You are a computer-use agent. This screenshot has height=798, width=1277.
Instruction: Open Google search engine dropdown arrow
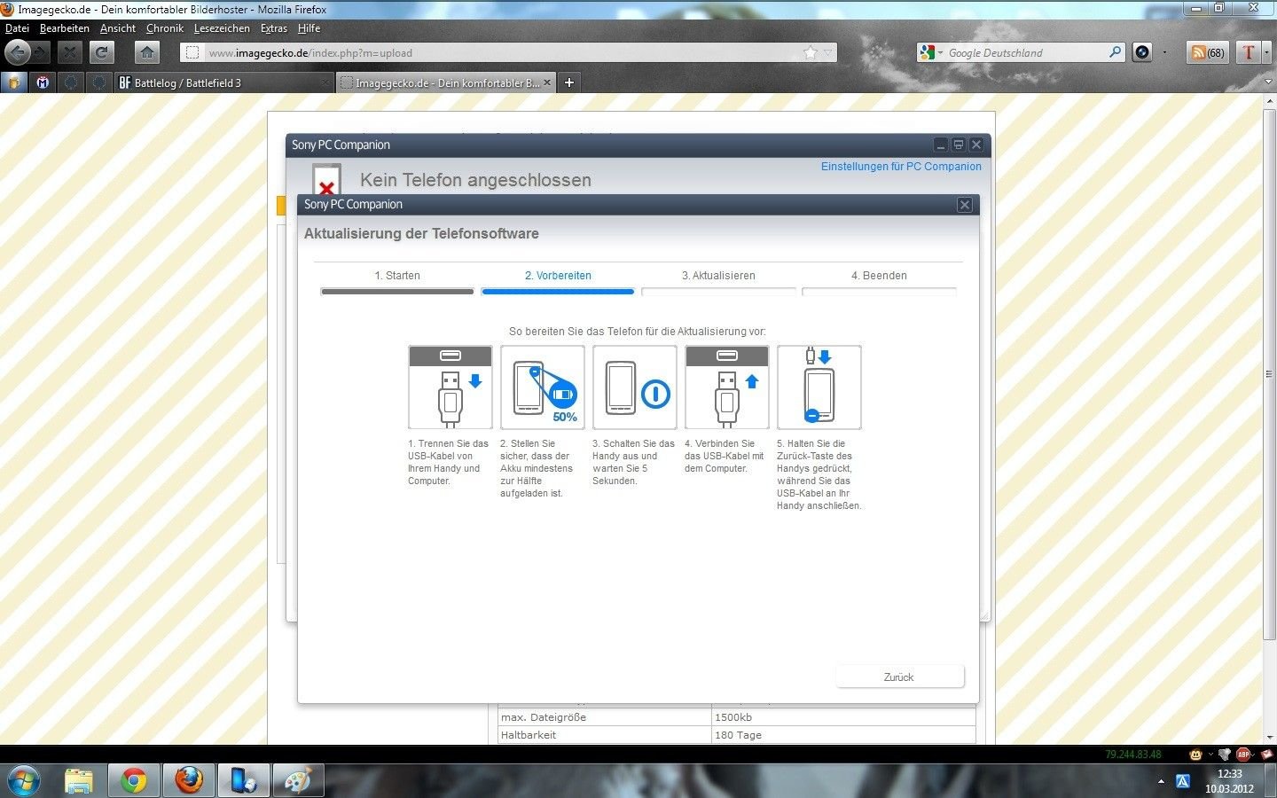[x=940, y=53]
